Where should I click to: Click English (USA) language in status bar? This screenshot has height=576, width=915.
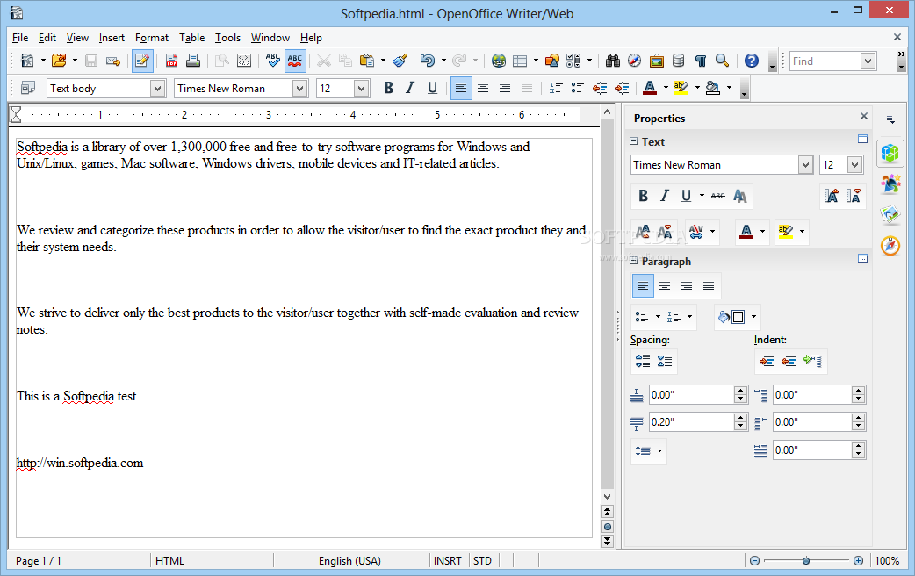[x=349, y=561]
